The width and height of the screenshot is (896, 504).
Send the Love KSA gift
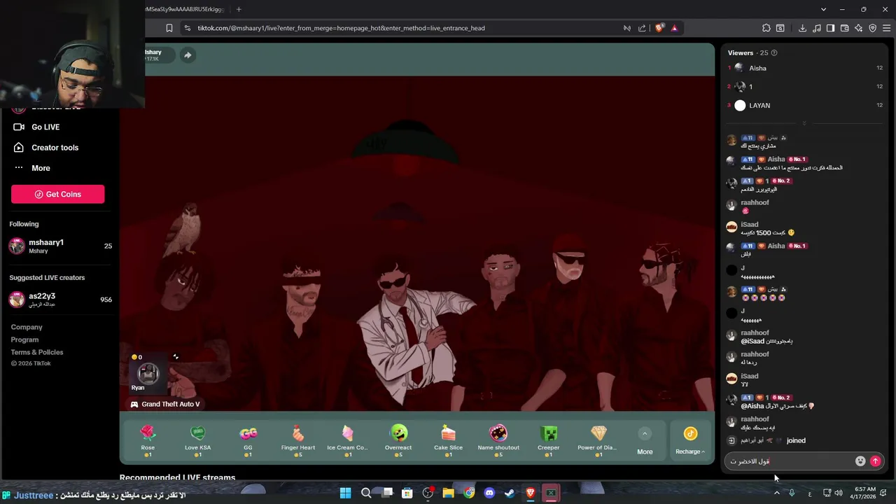click(x=197, y=441)
